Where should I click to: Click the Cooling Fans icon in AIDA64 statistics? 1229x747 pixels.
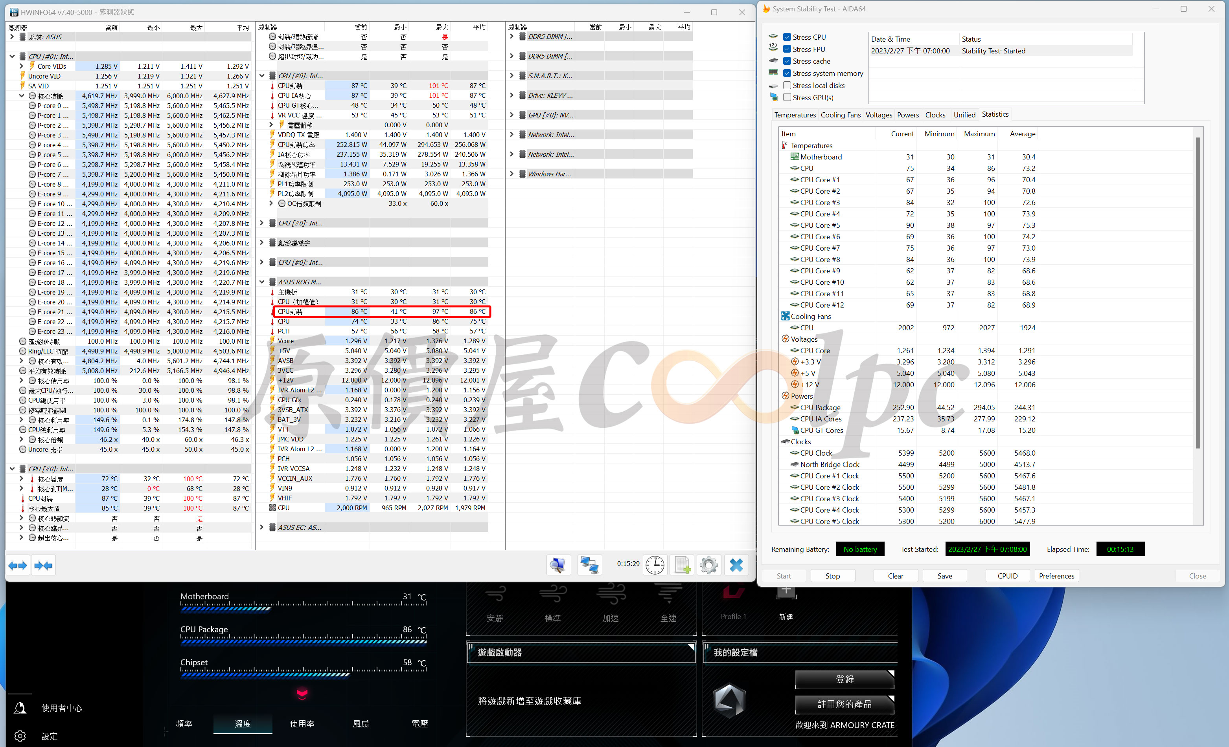(x=785, y=316)
